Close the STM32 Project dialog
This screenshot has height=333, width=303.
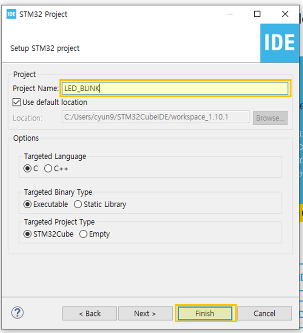(285, 14)
